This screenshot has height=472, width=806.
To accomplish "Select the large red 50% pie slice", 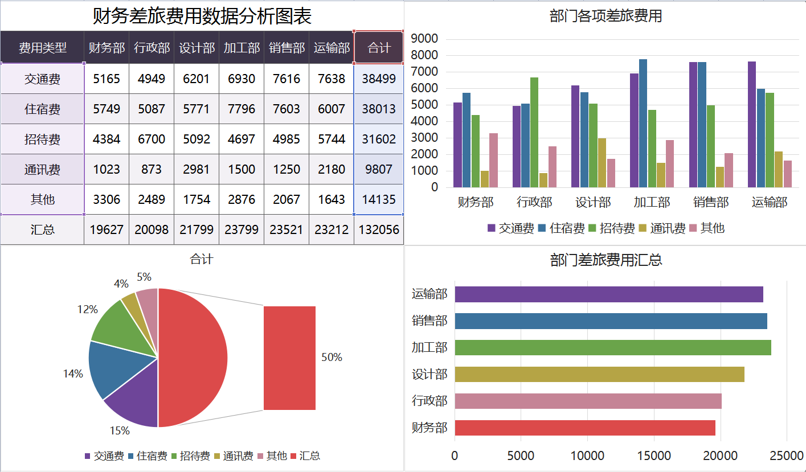I will pos(194,358).
